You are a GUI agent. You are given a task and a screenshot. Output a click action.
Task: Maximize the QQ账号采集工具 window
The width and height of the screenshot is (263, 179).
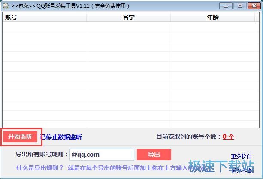[240, 6]
